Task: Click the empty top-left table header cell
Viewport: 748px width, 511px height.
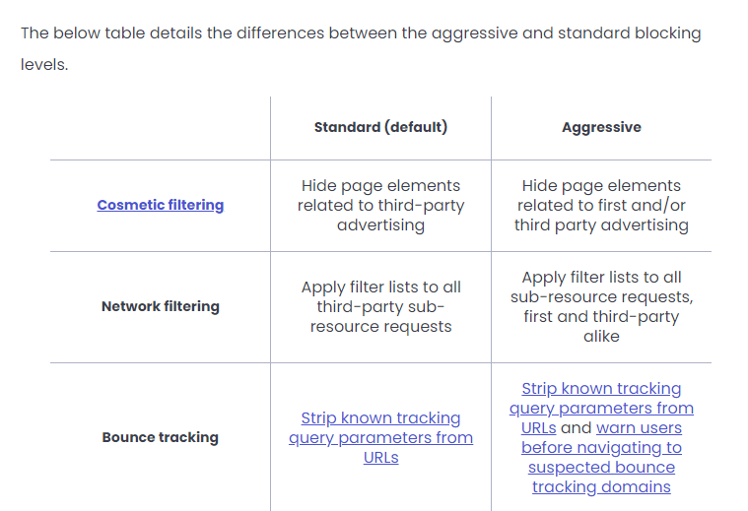Action: click(160, 127)
